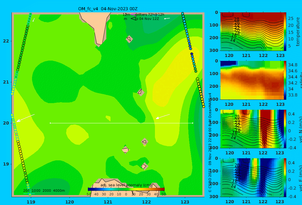Click the white current arrow near the map's left edge at 20°N
The height and width of the screenshot is (205, 302).
[25, 118]
